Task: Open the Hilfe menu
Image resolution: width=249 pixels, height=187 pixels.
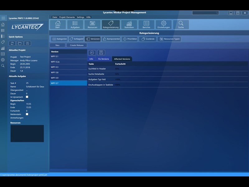Action: tap(88, 17)
